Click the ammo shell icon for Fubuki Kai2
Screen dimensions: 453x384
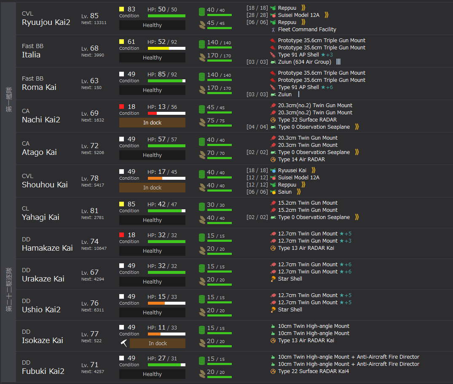click(202, 374)
